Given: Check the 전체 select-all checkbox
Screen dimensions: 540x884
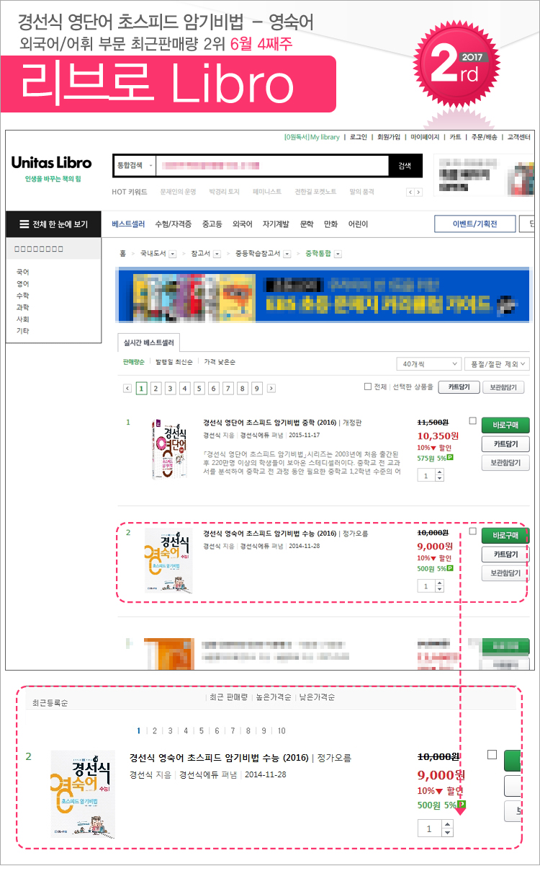Looking at the screenshot, I should [x=368, y=387].
